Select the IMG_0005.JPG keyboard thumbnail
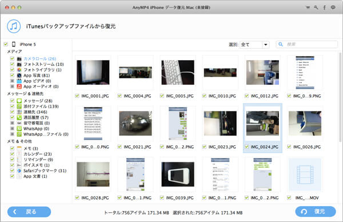 178,73
